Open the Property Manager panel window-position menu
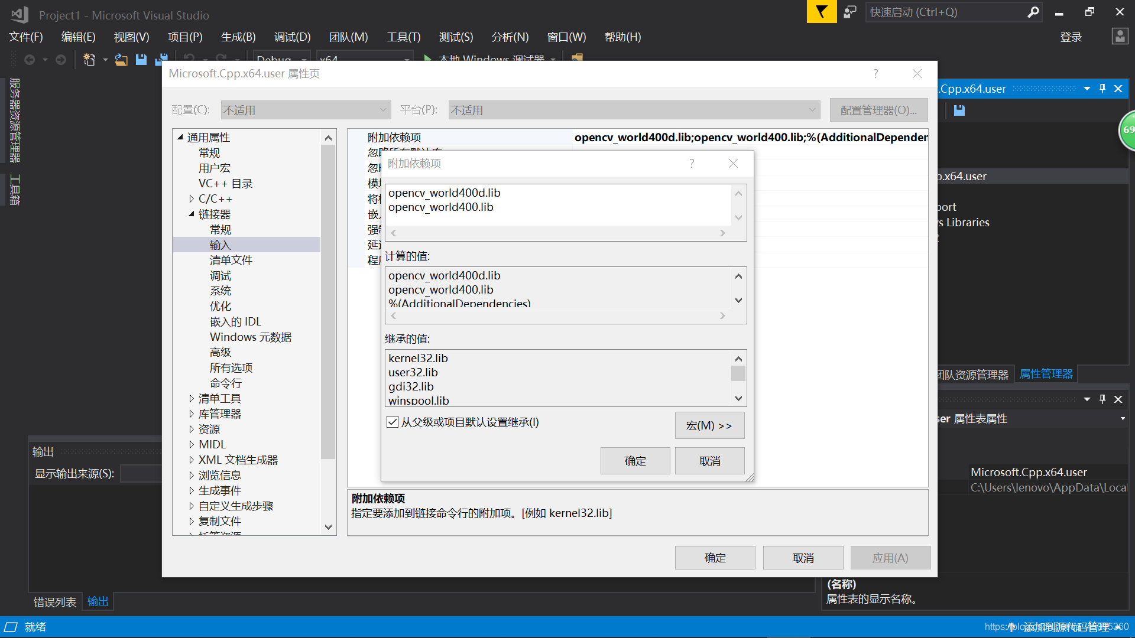Screen dimensions: 1135x638 pyautogui.click(x=1087, y=89)
